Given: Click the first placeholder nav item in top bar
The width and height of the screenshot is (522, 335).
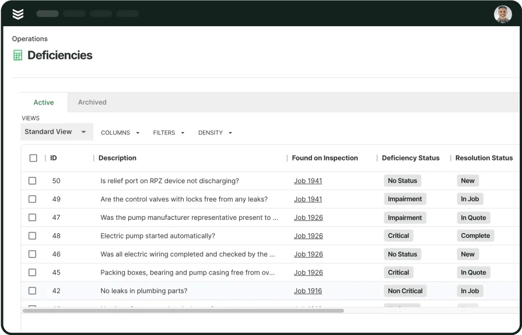Looking at the screenshot, I should tap(47, 13).
